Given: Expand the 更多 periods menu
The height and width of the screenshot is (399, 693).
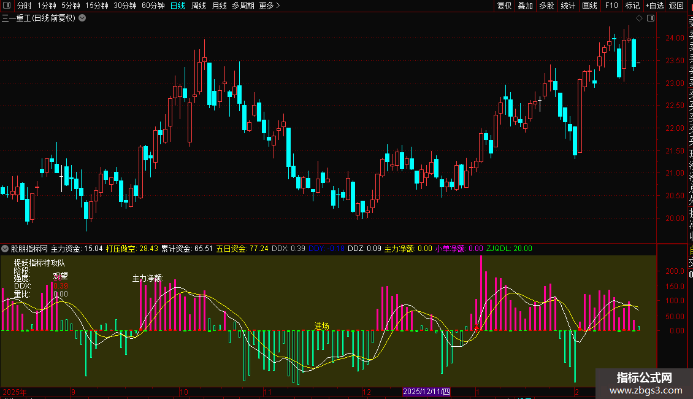Looking at the screenshot, I should click(270, 6).
